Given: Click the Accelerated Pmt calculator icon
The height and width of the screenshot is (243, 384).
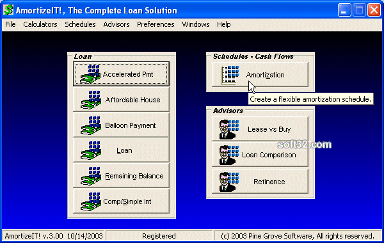Looking at the screenshot, I should pos(90,74).
